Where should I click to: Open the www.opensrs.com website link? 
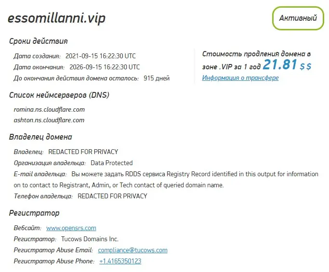click(71, 228)
